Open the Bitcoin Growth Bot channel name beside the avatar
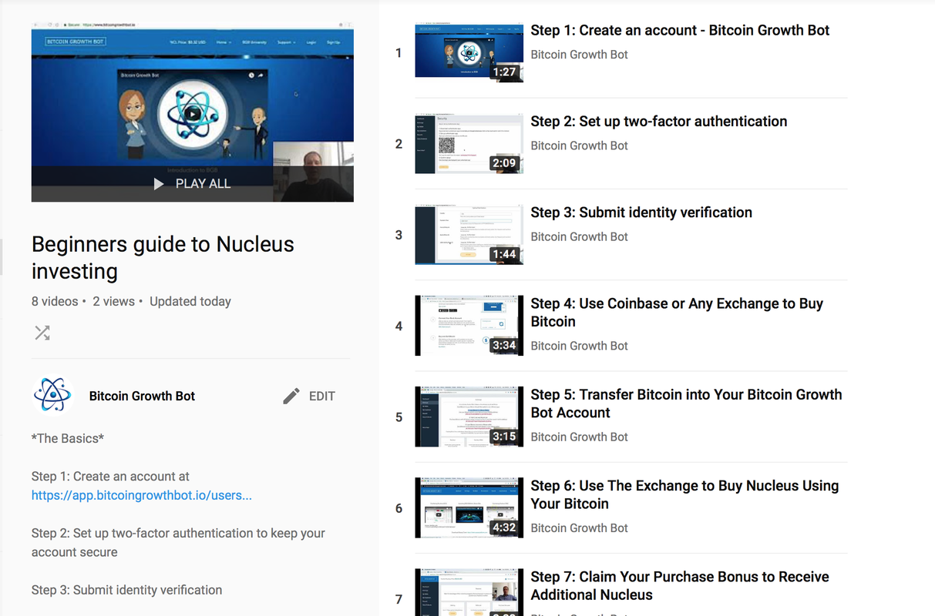The image size is (935, 616). (142, 396)
